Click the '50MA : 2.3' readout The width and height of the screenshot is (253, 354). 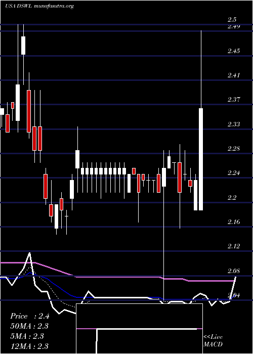pos(29,326)
